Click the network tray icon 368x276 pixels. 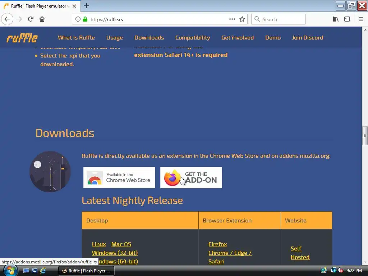(x=333, y=270)
